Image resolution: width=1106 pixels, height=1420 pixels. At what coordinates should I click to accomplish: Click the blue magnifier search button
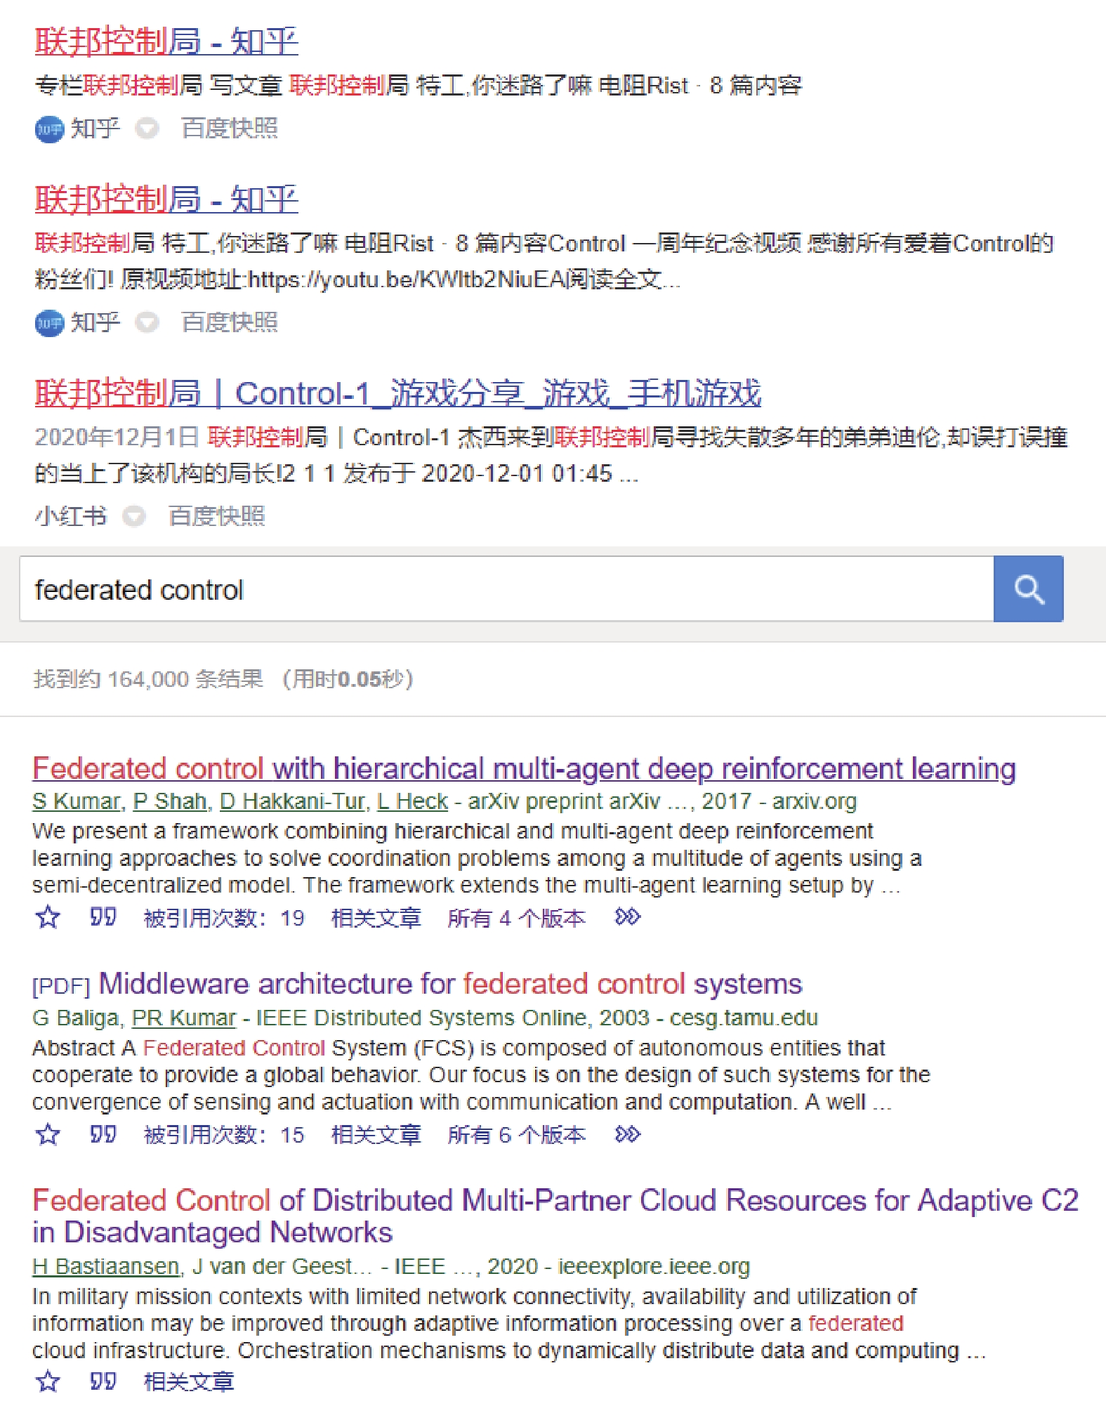point(1029,589)
